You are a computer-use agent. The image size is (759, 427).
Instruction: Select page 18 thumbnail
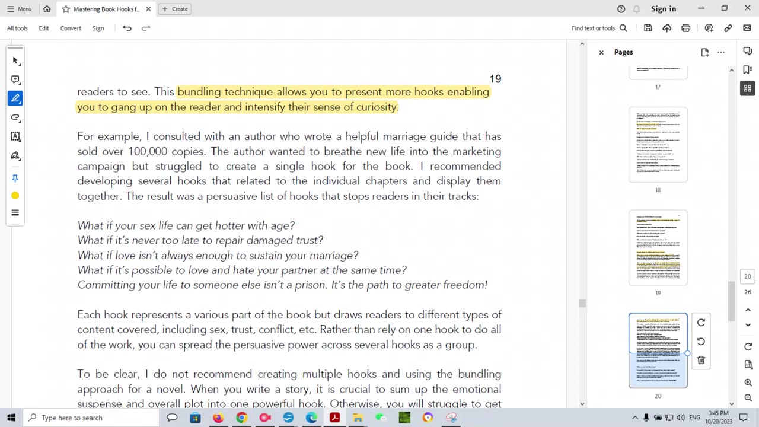tap(658, 145)
